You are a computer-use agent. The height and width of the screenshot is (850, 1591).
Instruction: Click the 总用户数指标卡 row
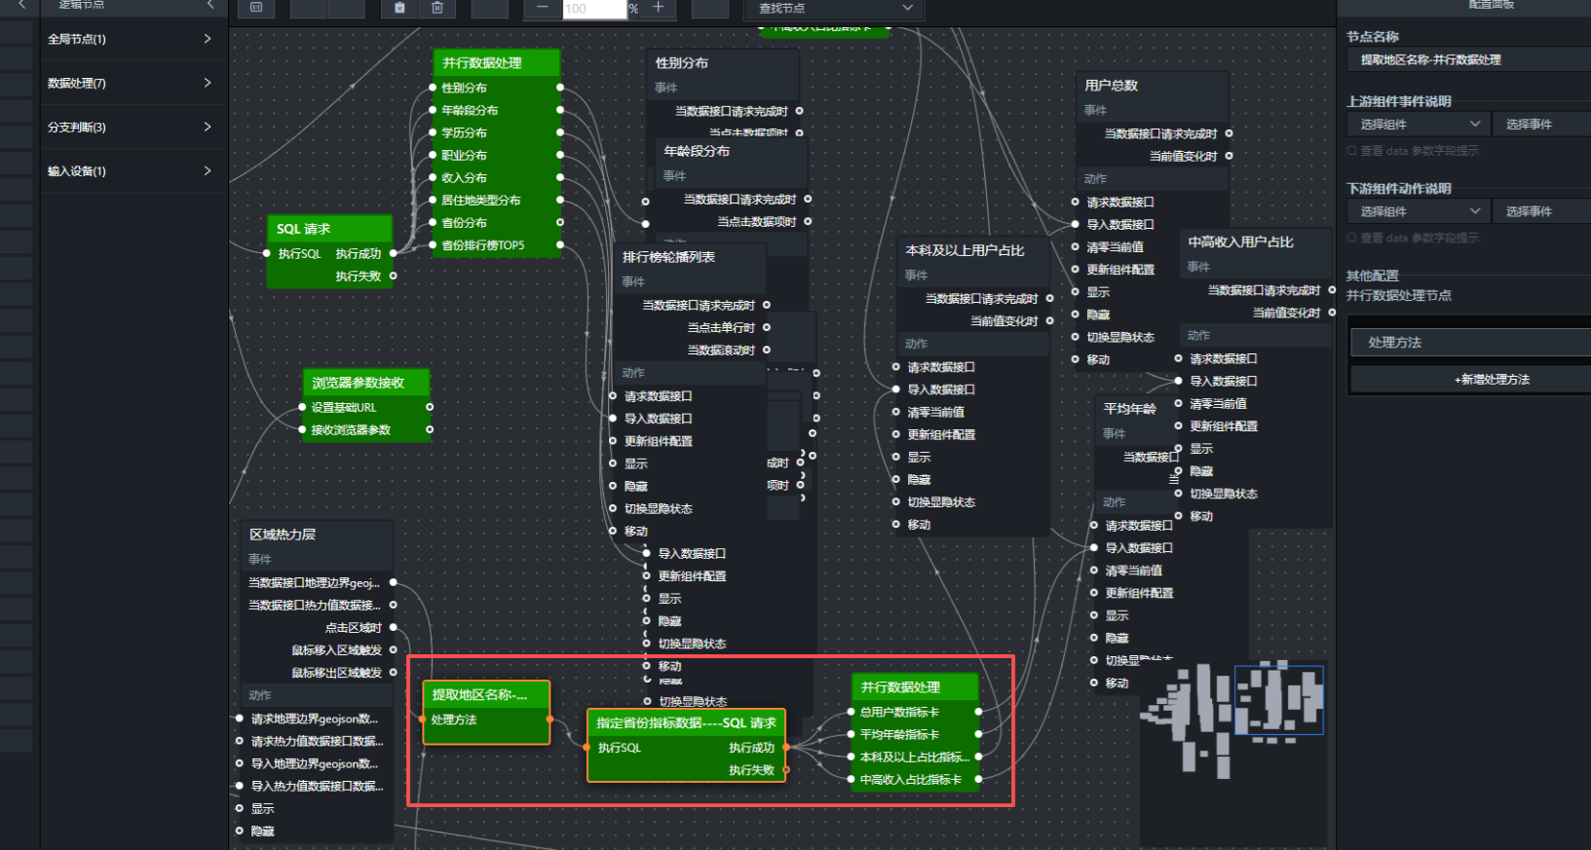pos(915,712)
